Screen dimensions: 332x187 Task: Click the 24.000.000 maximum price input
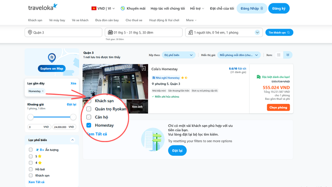tap(64, 127)
